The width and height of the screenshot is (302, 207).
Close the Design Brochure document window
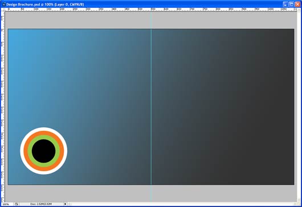click(x=298, y=4)
